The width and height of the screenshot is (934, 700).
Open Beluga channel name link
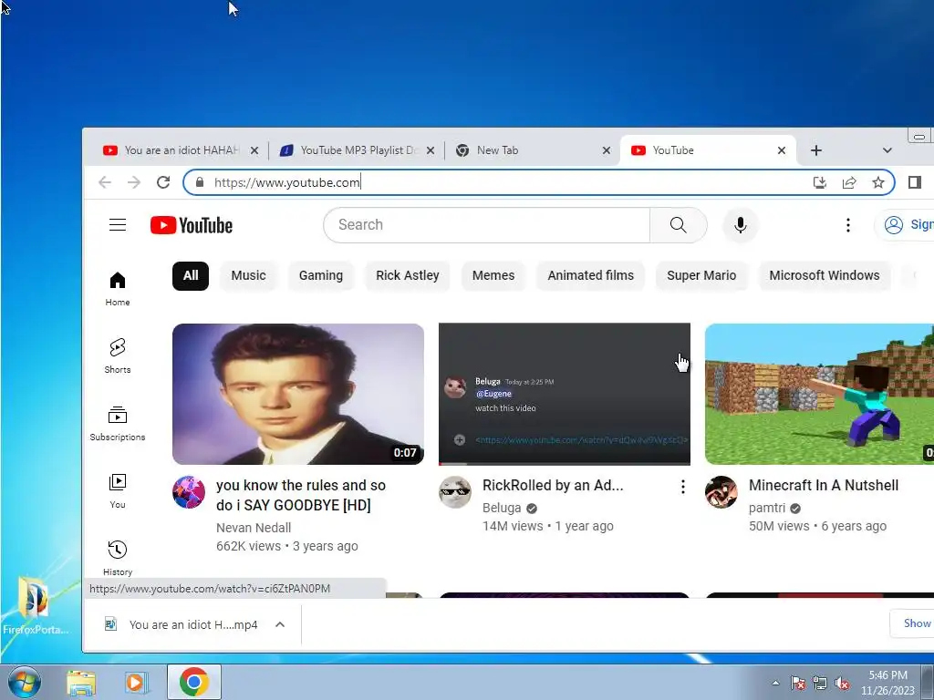[502, 508]
